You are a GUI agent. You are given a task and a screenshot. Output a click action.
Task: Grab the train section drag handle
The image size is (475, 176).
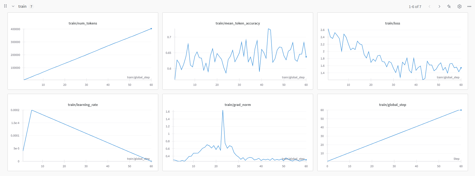pyautogui.click(x=5, y=6)
